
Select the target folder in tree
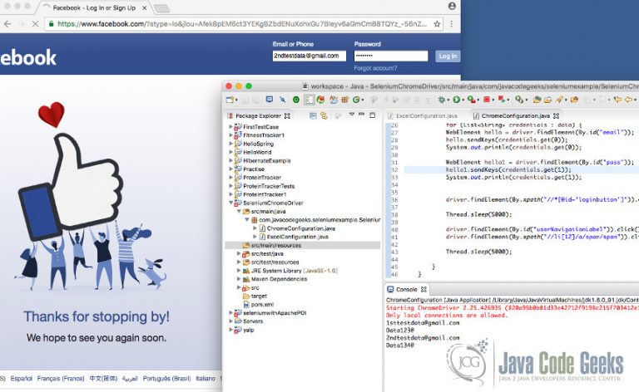tap(259, 296)
